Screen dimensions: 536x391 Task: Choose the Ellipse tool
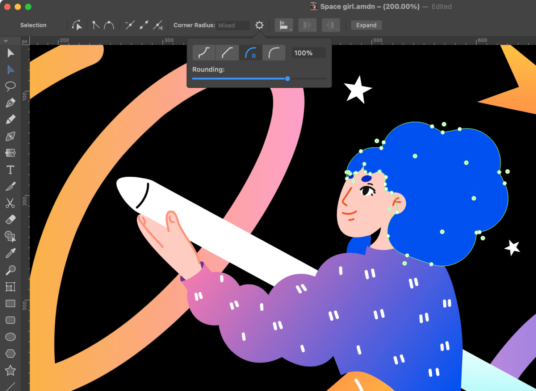(11, 337)
